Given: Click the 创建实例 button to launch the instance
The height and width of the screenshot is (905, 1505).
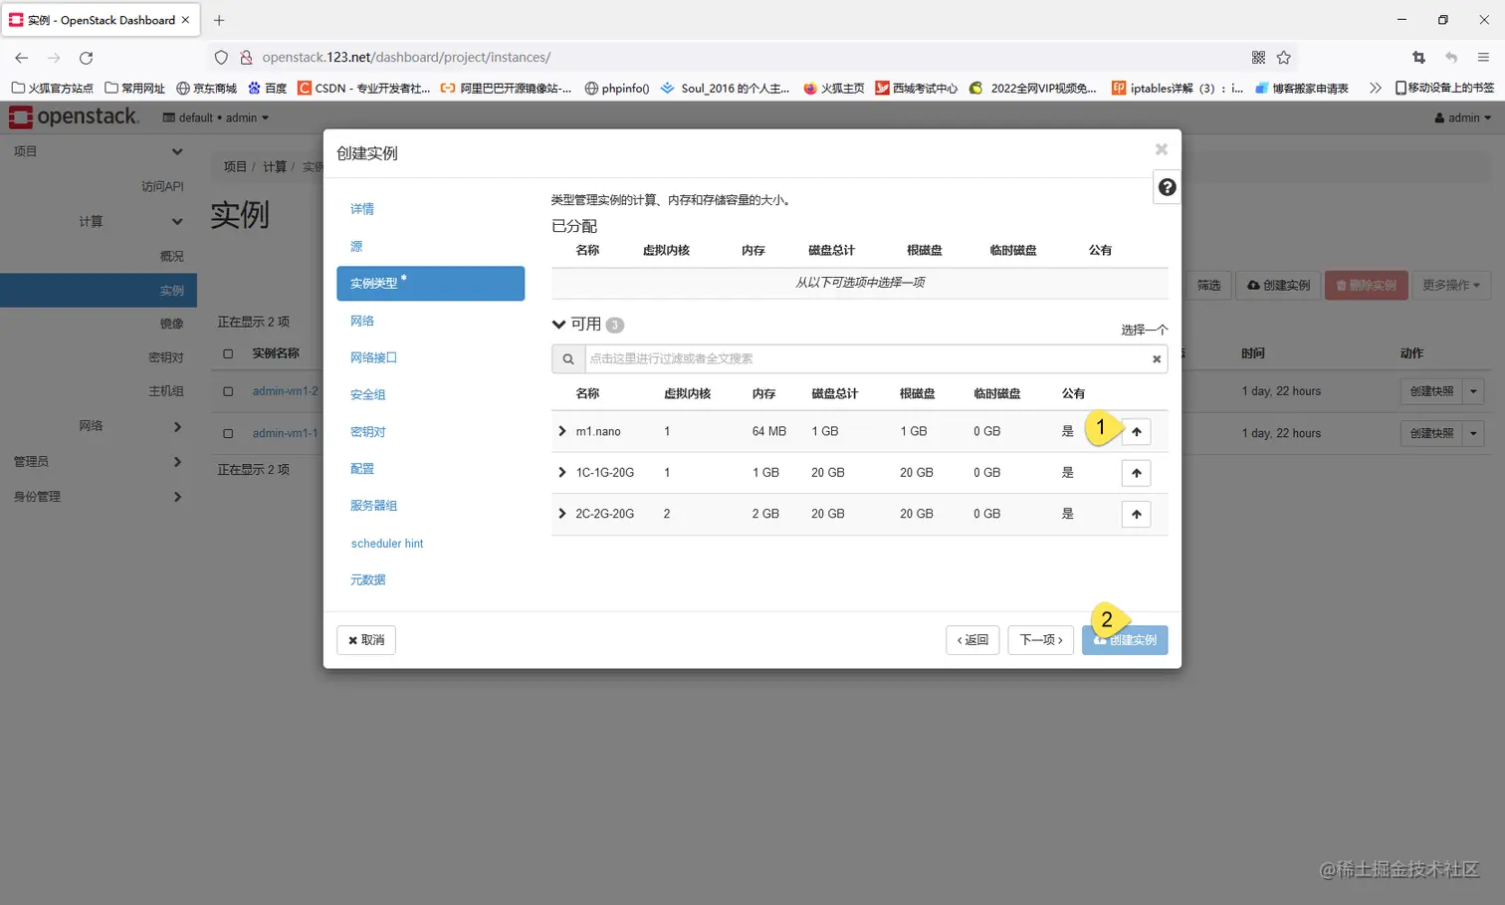Looking at the screenshot, I should click(x=1124, y=640).
